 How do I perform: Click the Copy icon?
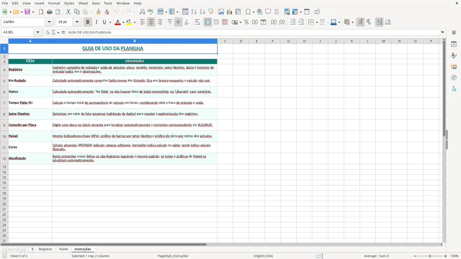click(x=77, y=12)
